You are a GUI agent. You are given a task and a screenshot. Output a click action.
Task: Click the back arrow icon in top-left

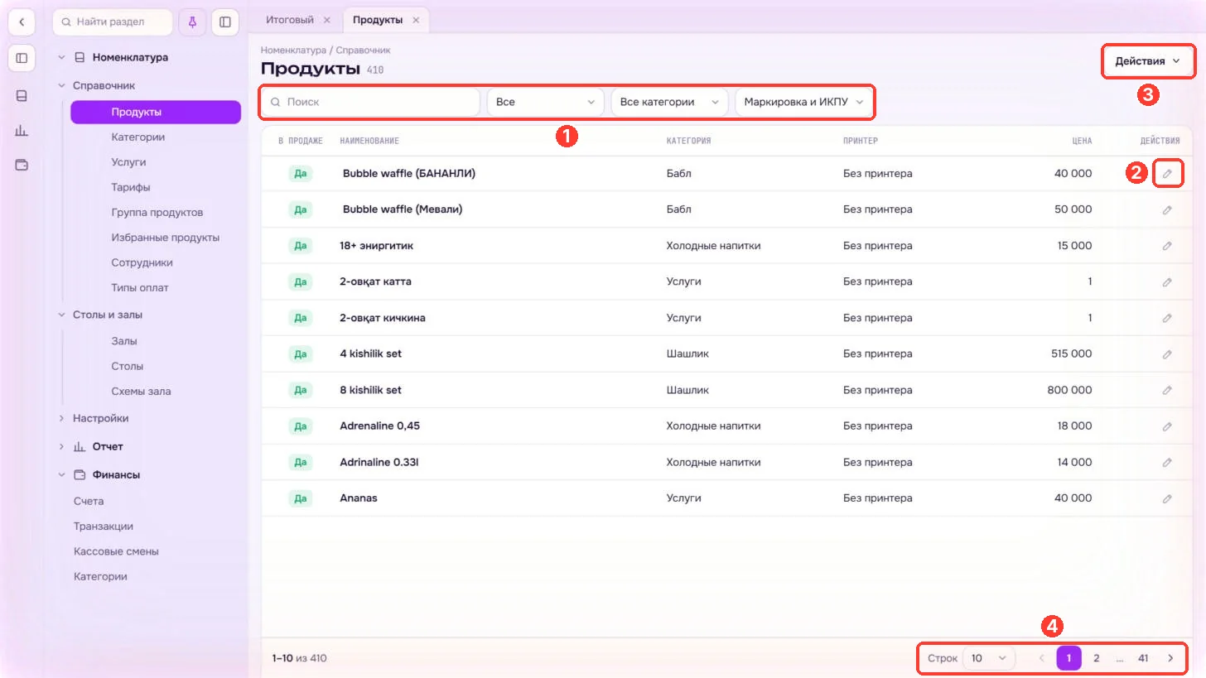coord(22,22)
